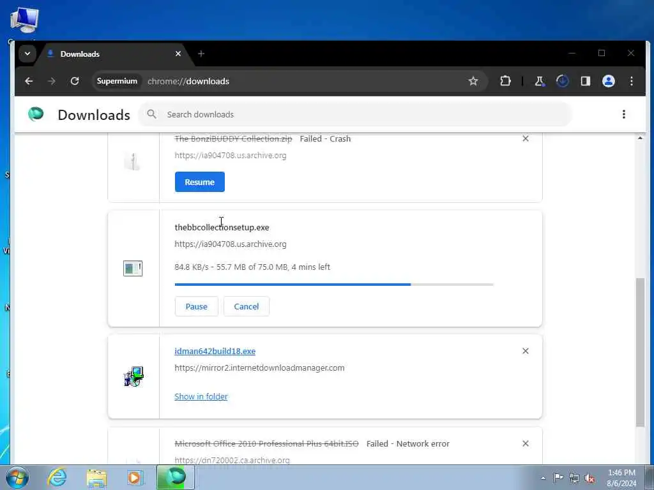Screen dimensions: 654x490
Task: Click the taskbar clock showing 1:46 PM
Action: (621, 478)
